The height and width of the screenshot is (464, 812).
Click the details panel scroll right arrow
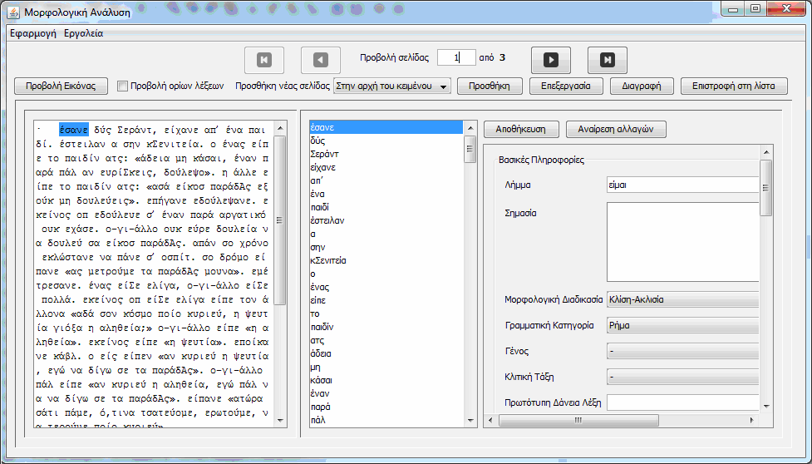pos(754,421)
